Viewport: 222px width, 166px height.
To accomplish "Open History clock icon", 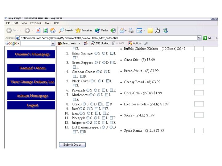I will 113,30.
